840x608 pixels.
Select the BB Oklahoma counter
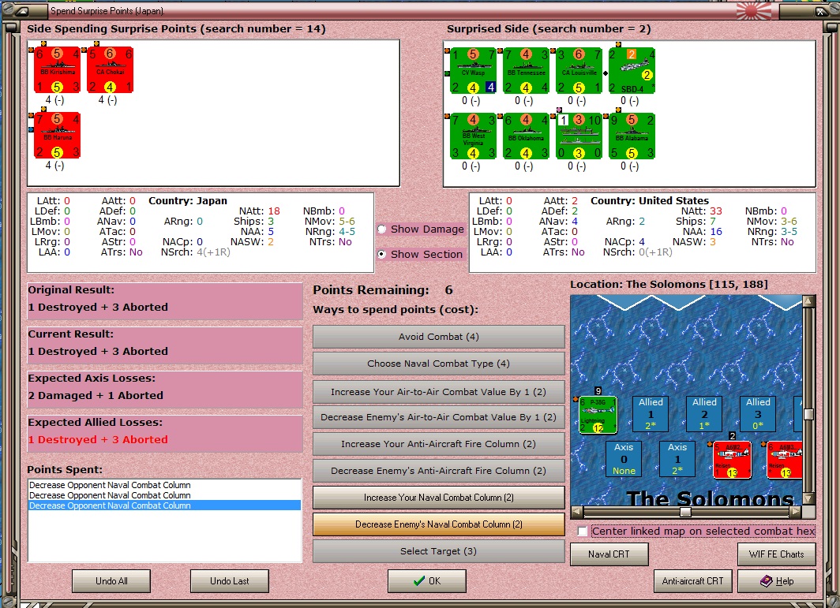tap(526, 136)
